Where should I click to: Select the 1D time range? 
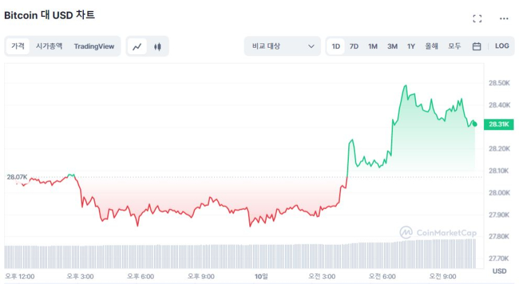tap(336, 47)
